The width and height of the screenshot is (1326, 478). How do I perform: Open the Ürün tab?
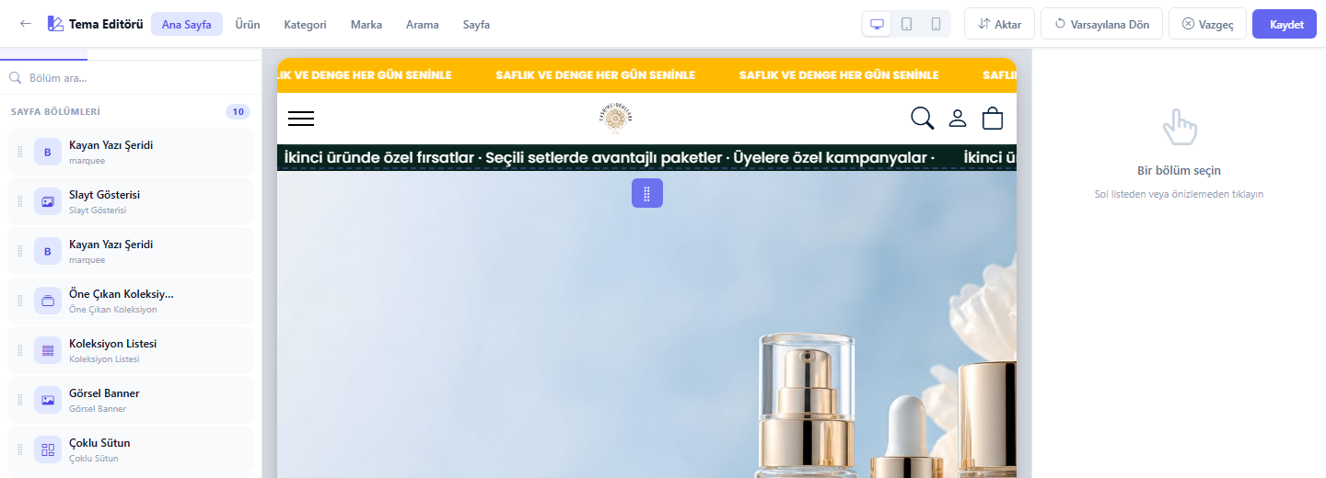pyautogui.click(x=247, y=24)
